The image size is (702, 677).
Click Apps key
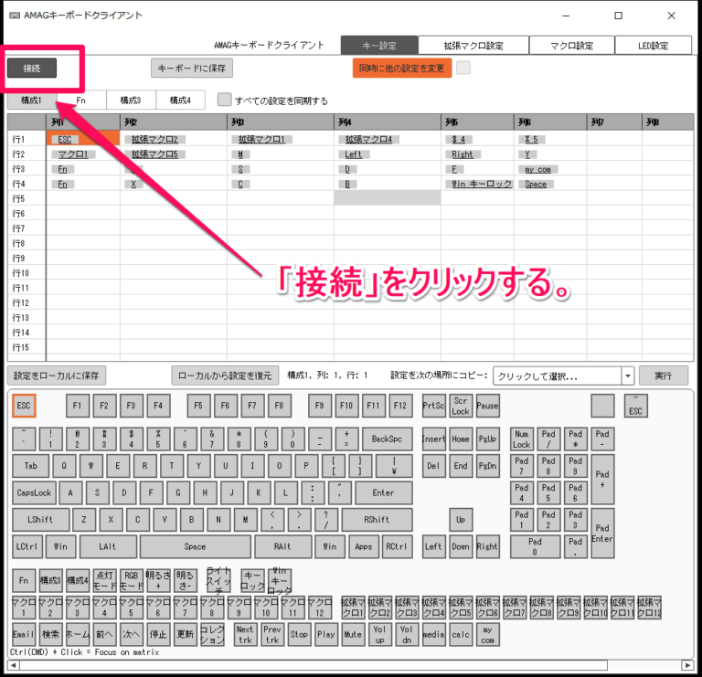[x=364, y=546]
